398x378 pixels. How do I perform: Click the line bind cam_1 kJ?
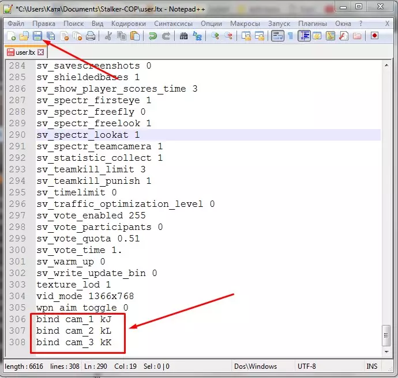[74, 319]
